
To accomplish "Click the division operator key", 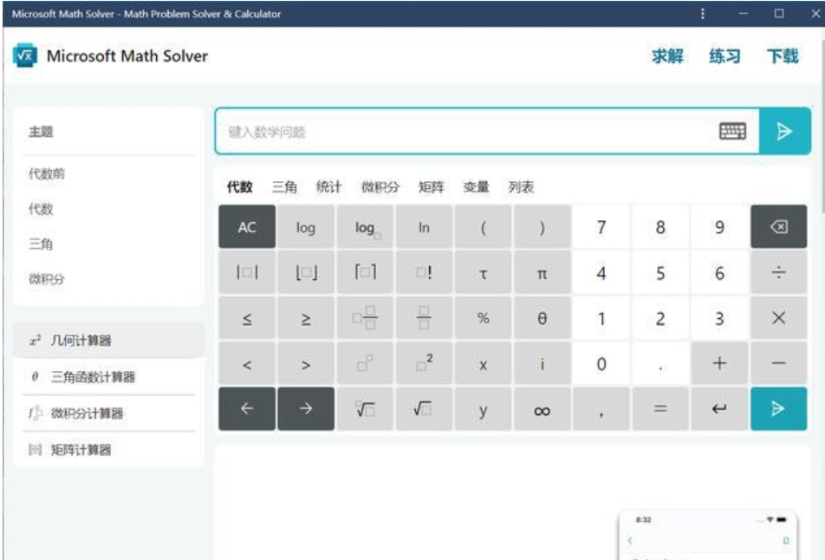I will 779,272.
